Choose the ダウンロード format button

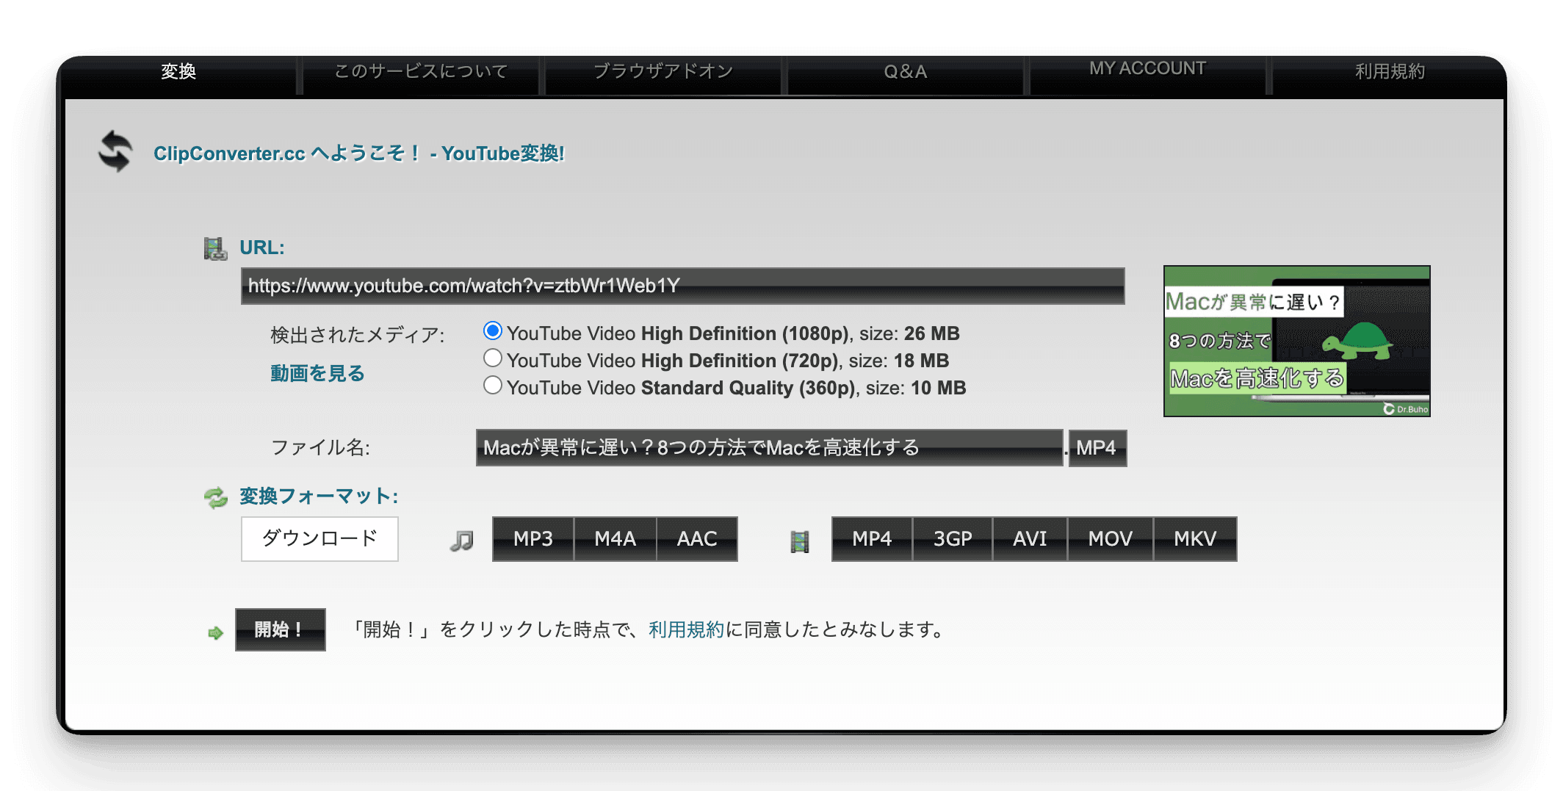pyautogui.click(x=320, y=538)
